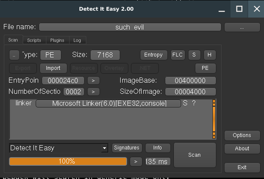The image size is (264, 179).
Task: Open the About dialog
Action: pyautogui.click(x=242, y=149)
